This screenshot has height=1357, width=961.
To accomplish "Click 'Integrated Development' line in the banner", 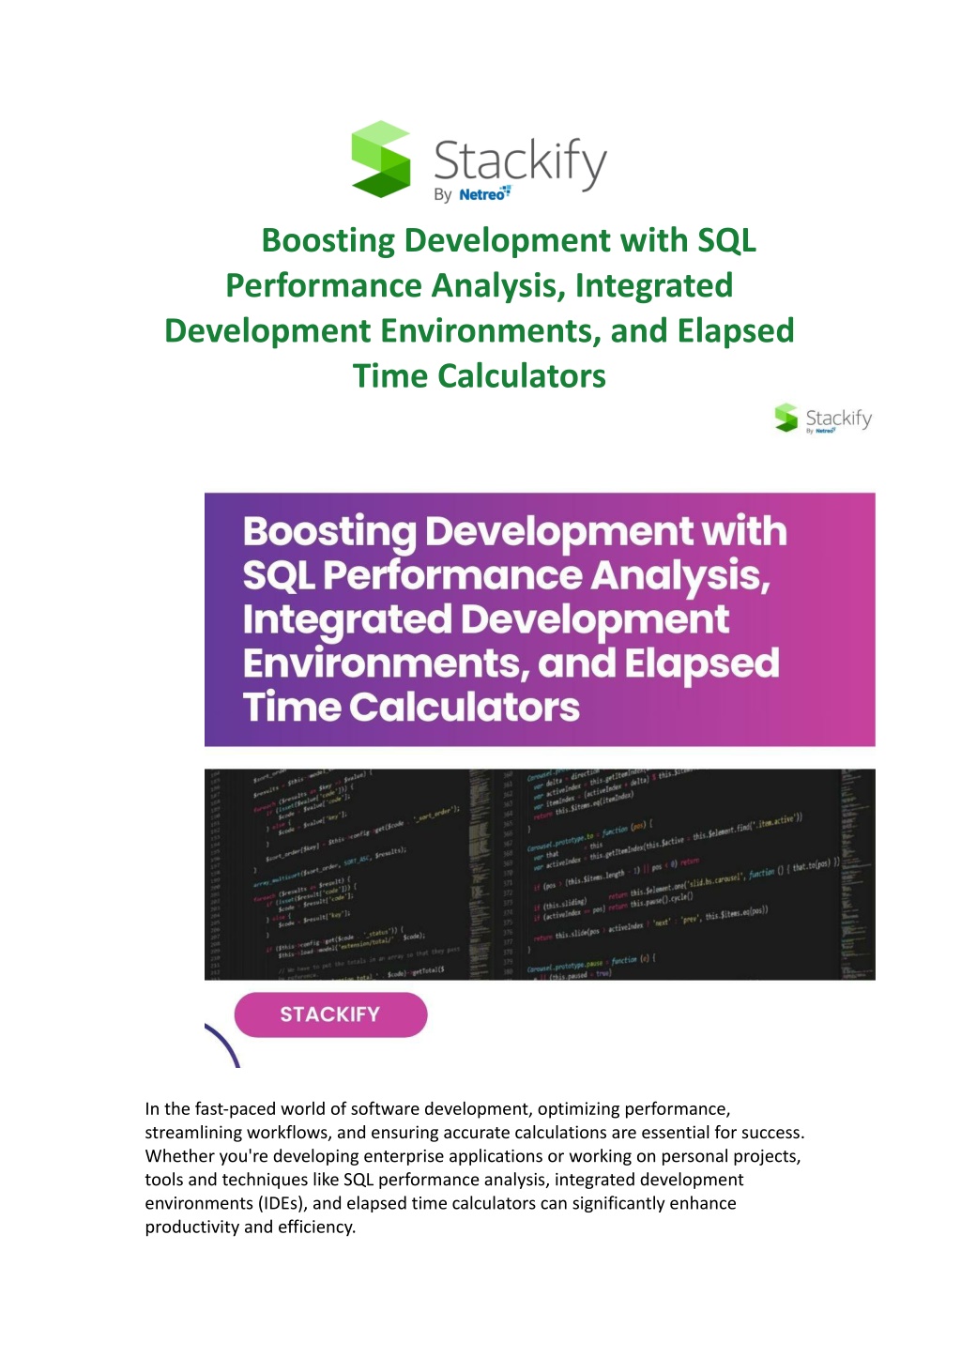I will [x=485, y=619].
